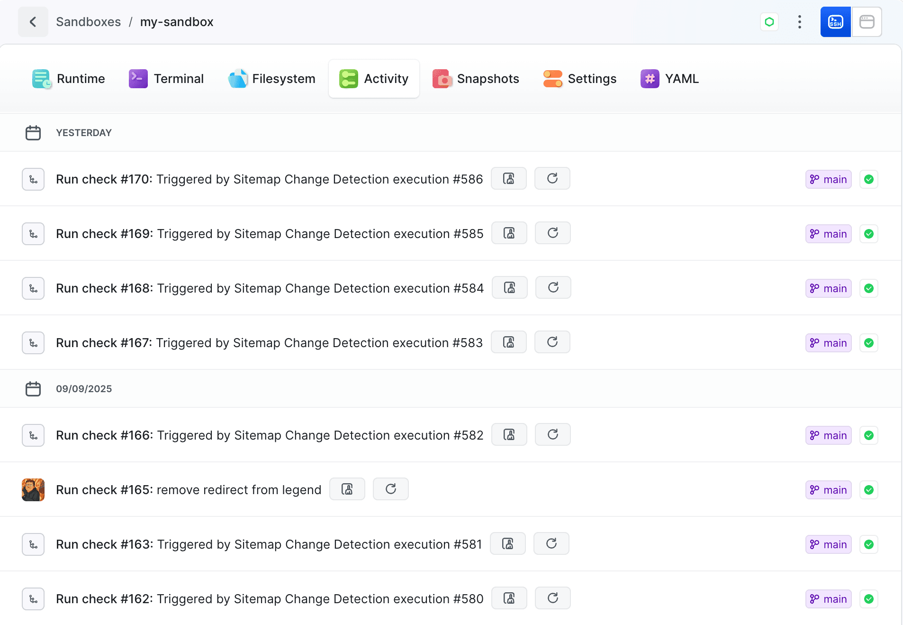This screenshot has height=625, width=903.
Task: Open the Settings tab
Action: (x=580, y=79)
